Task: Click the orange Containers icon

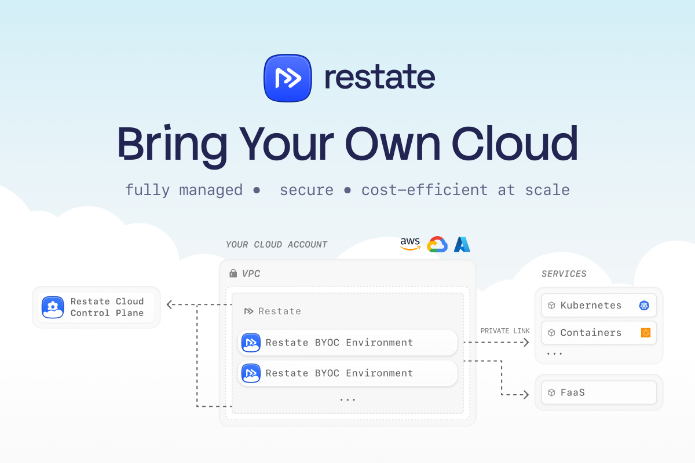Action: pyautogui.click(x=645, y=333)
